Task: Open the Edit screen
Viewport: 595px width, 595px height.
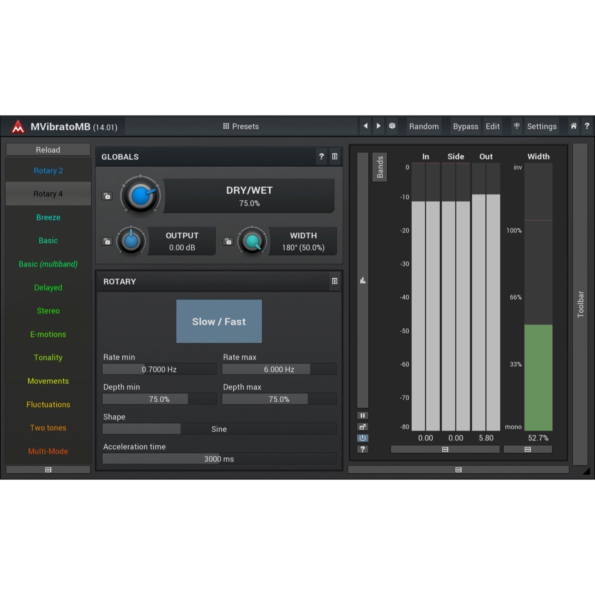Action: 492,126
